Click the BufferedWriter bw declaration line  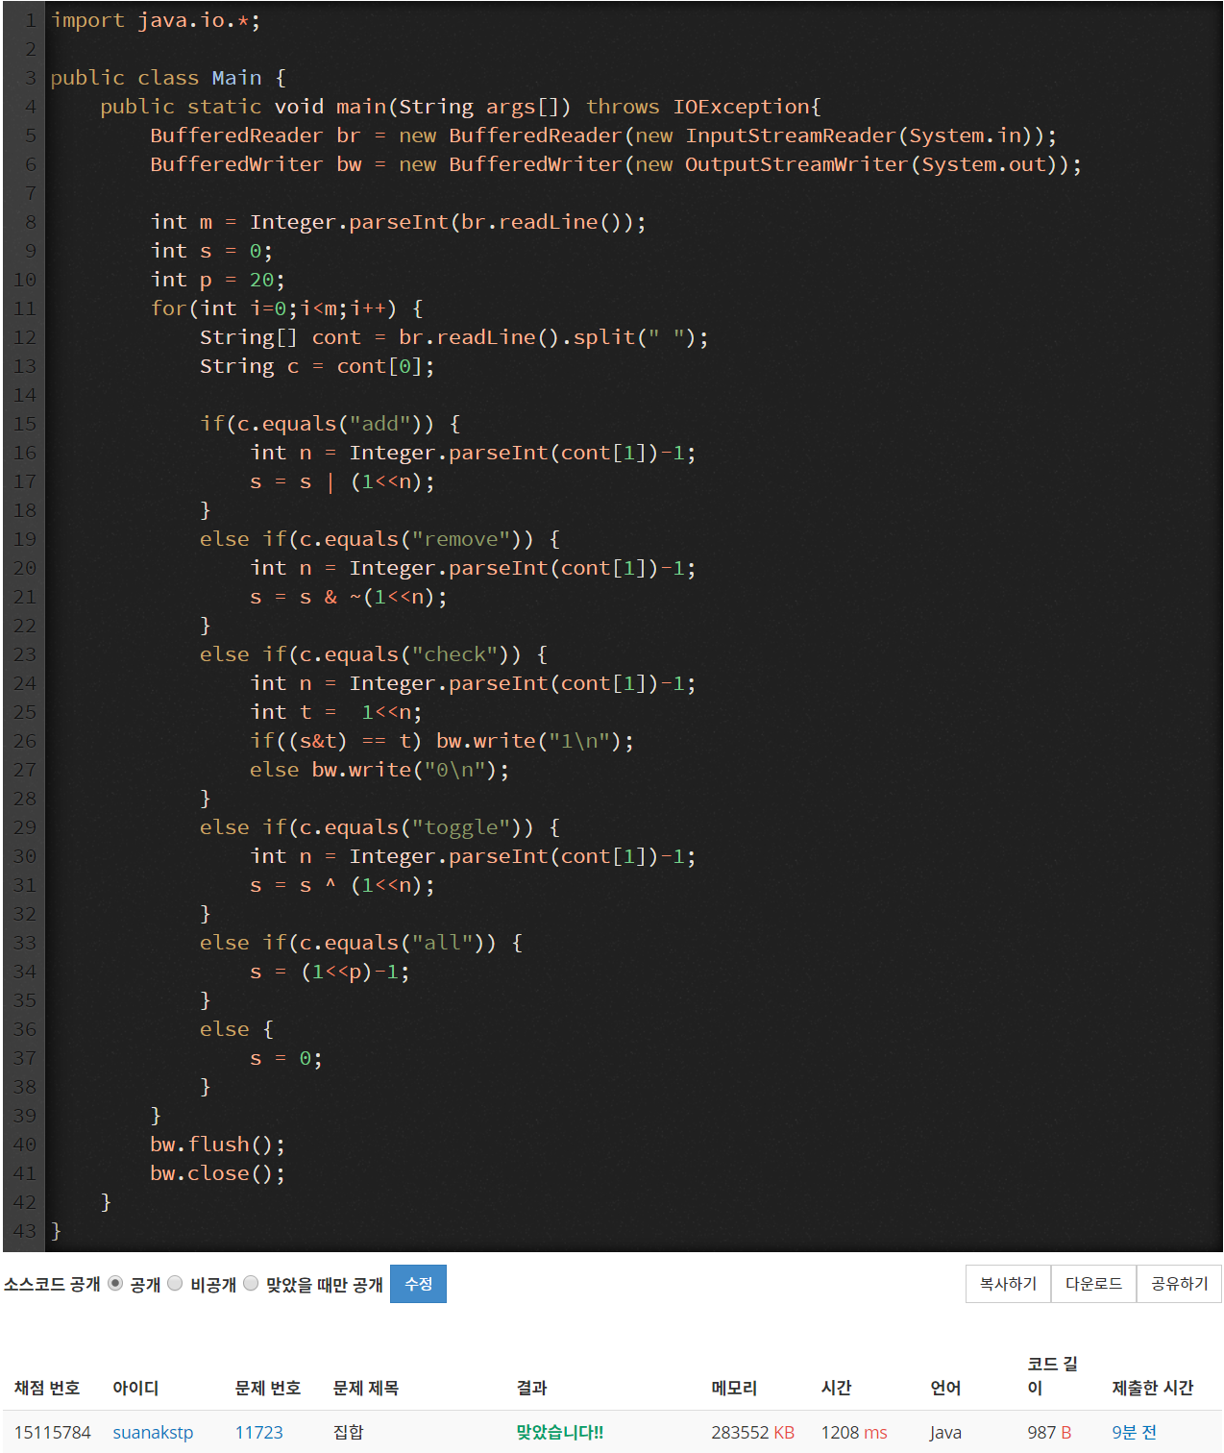point(616,164)
